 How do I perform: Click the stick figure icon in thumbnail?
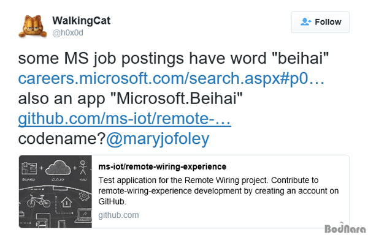83,167
